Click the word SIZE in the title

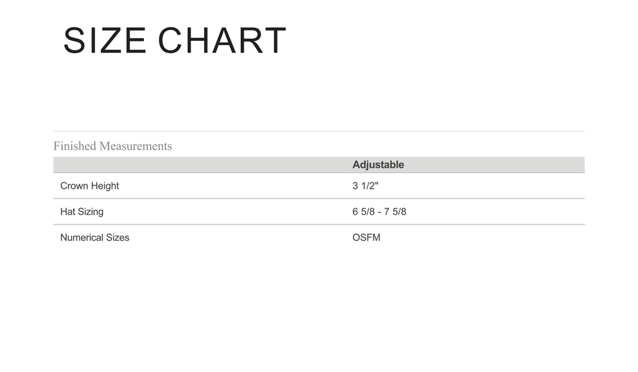(105, 41)
